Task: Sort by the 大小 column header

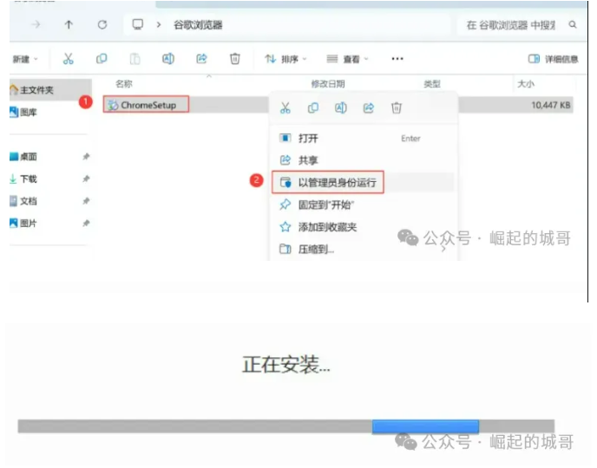Action: 526,84
